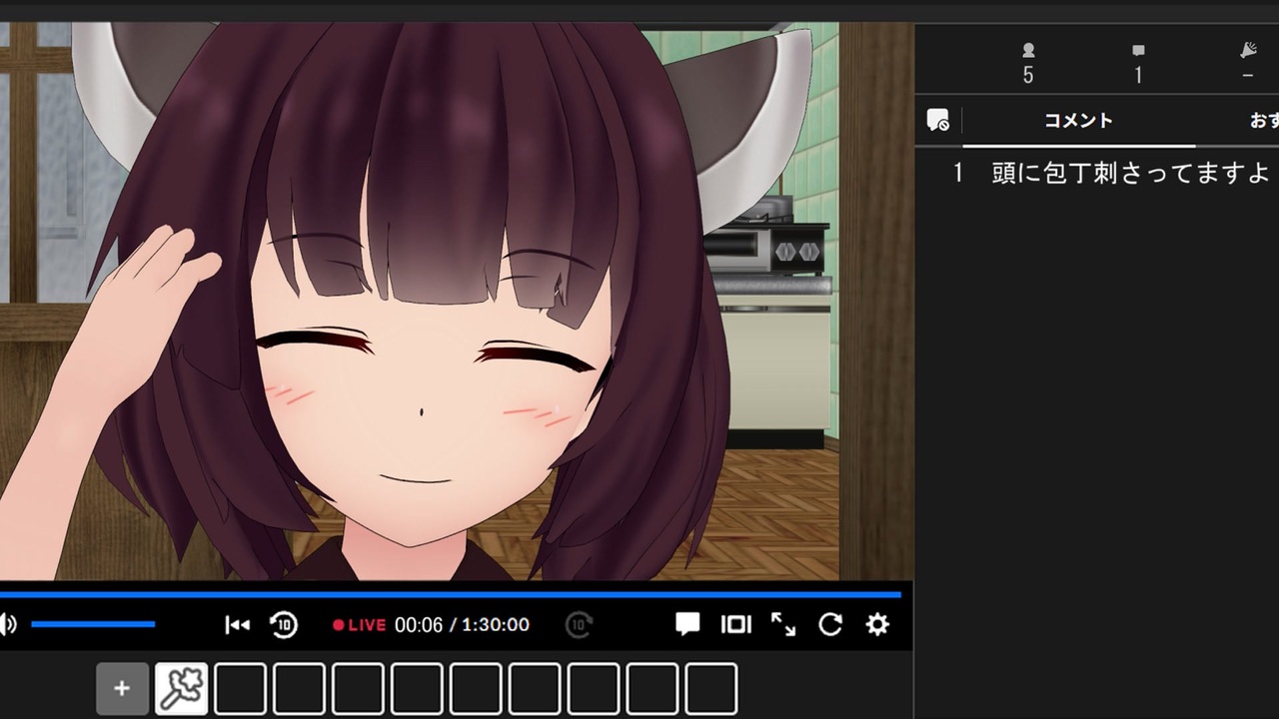Open player settings gear

point(877,625)
